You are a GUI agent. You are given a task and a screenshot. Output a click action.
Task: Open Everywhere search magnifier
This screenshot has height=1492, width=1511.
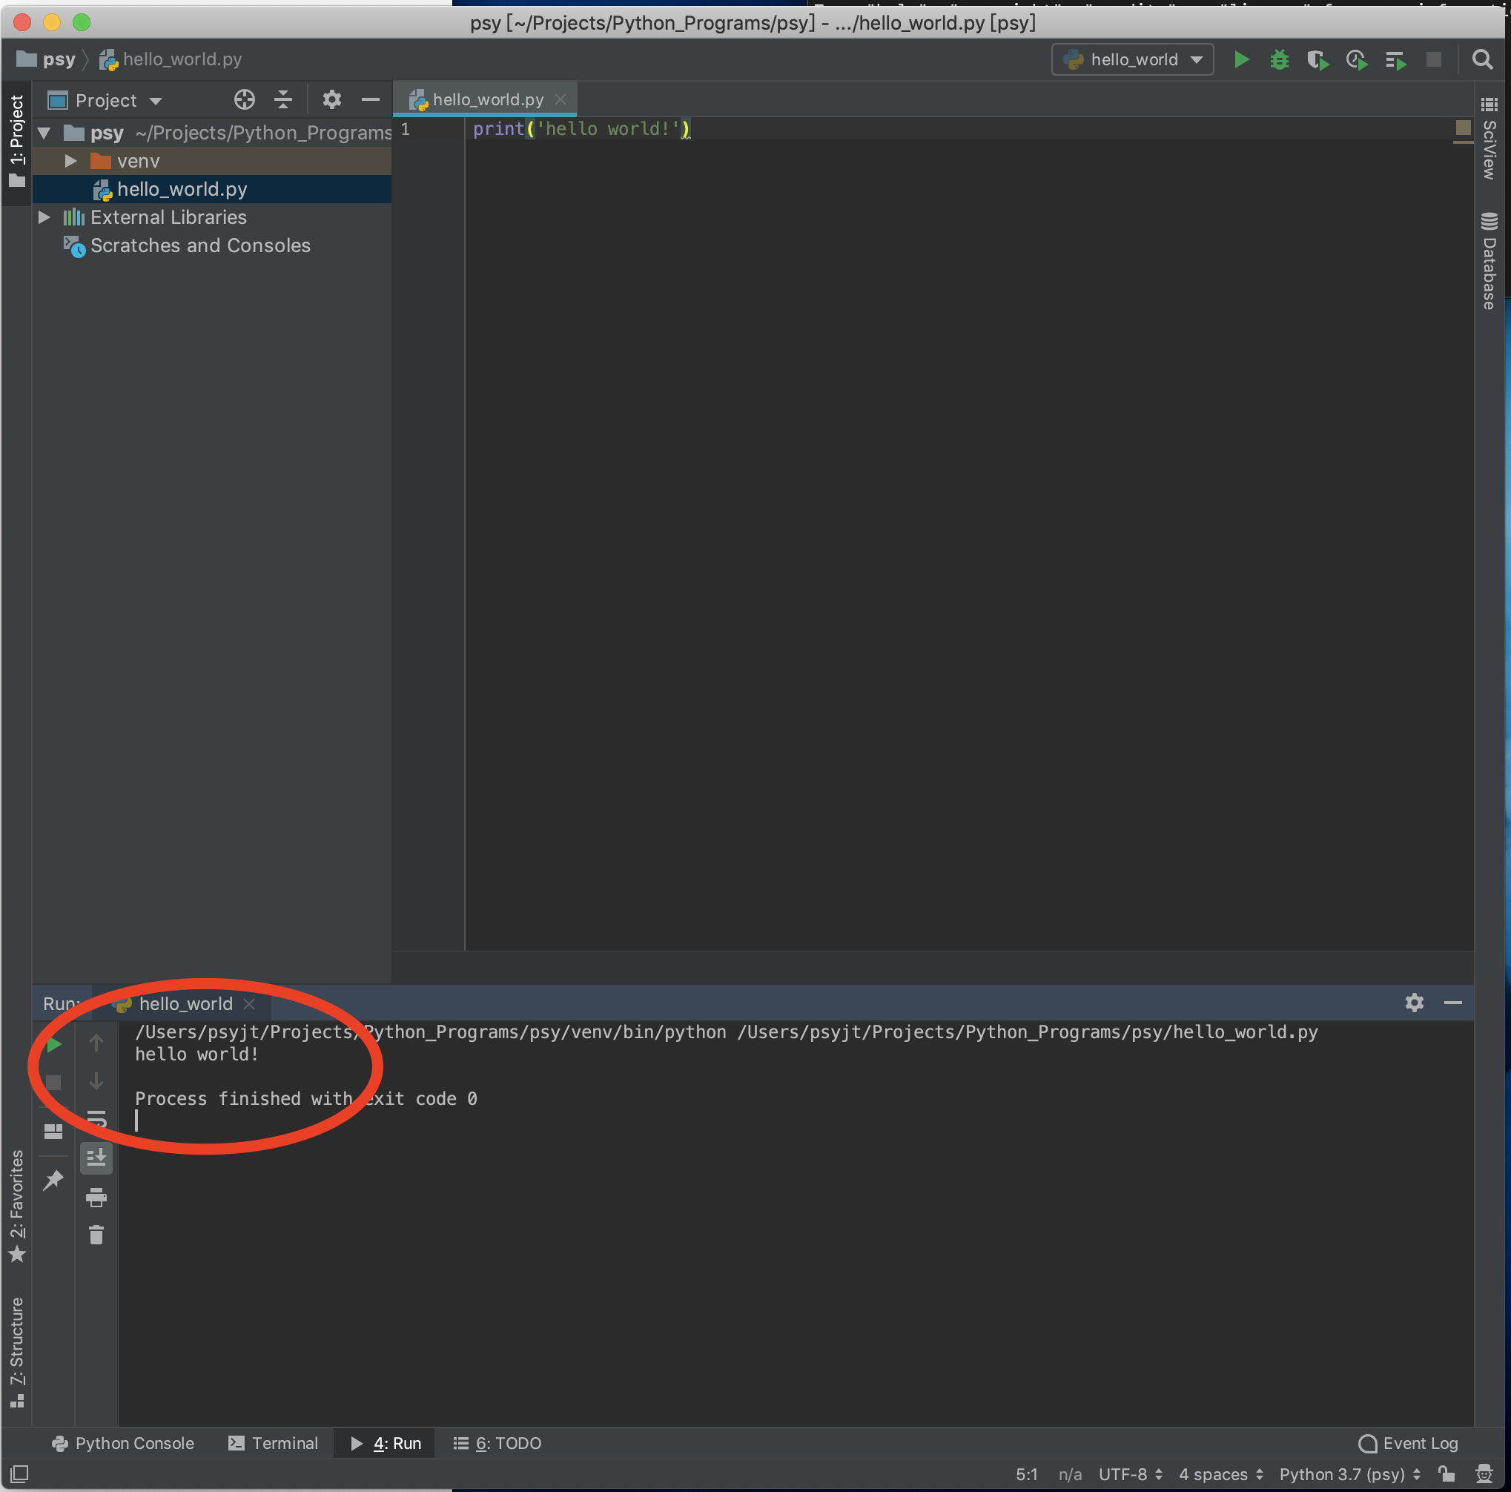[x=1483, y=59]
